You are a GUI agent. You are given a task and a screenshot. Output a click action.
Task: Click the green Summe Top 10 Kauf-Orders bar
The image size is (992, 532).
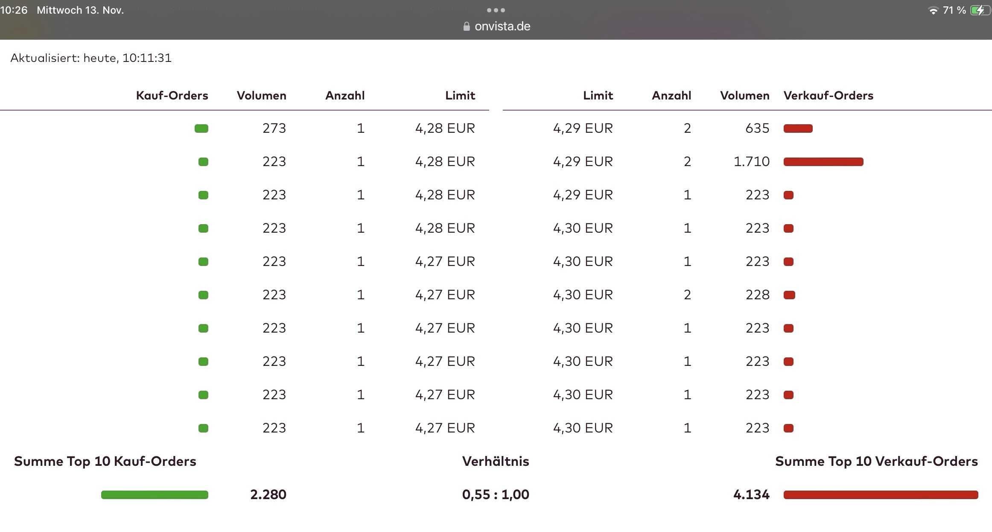155,495
